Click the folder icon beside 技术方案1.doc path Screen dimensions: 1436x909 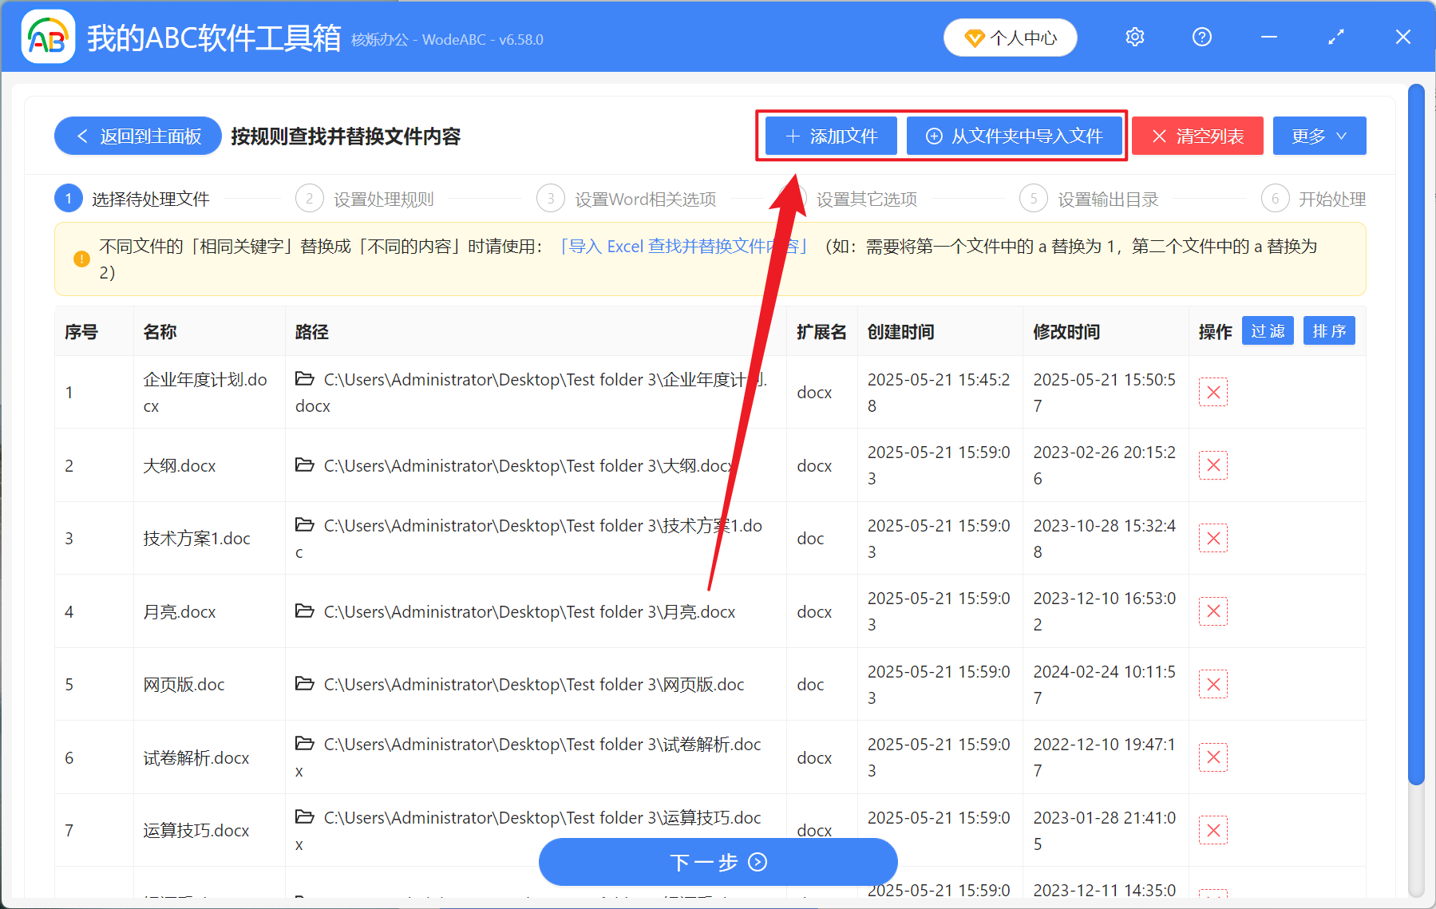pos(305,525)
